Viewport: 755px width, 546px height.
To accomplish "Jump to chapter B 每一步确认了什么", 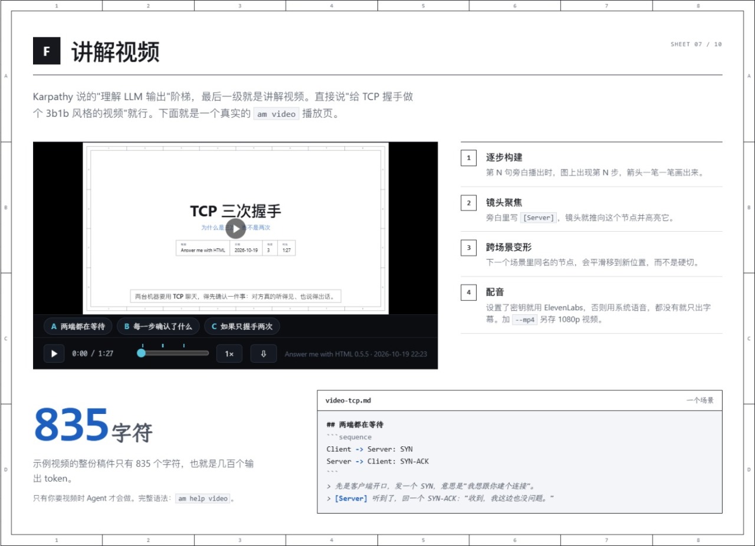I will click(x=158, y=327).
